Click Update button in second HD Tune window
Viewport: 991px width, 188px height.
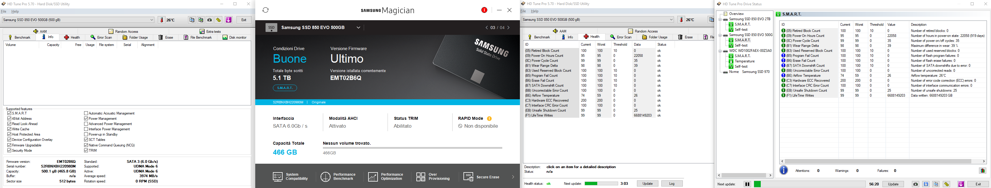648,184
